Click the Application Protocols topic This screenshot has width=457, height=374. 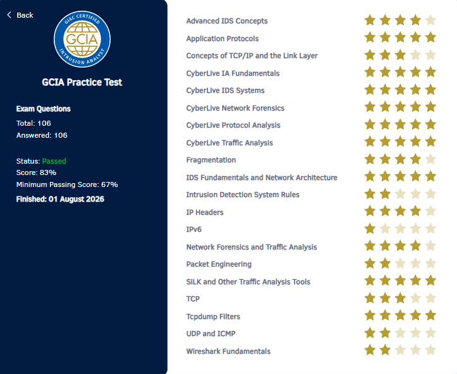tap(222, 39)
